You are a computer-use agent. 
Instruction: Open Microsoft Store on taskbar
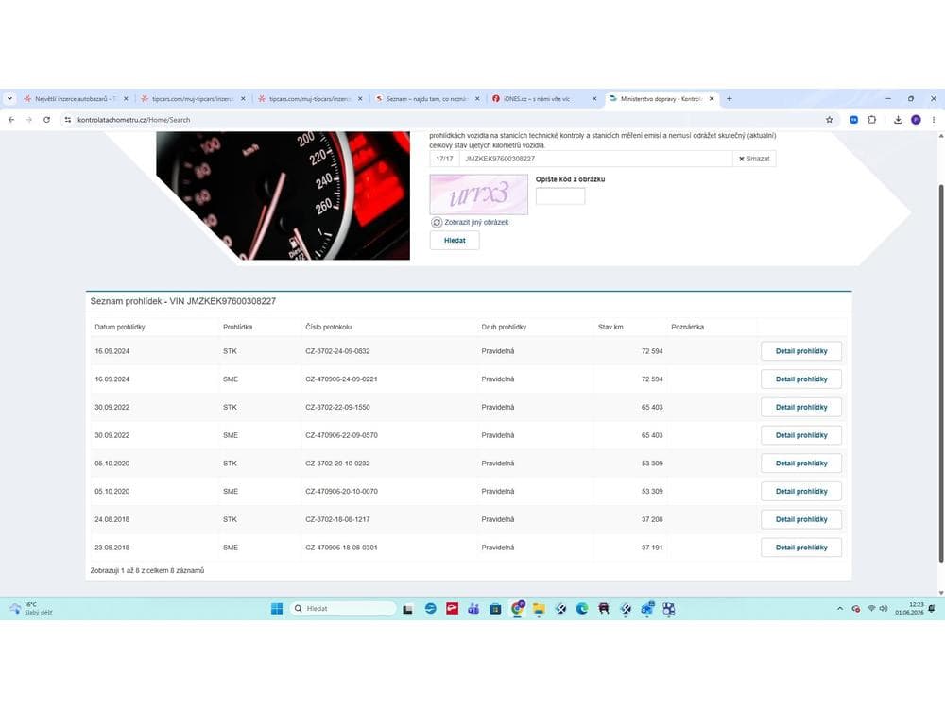click(495, 609)
